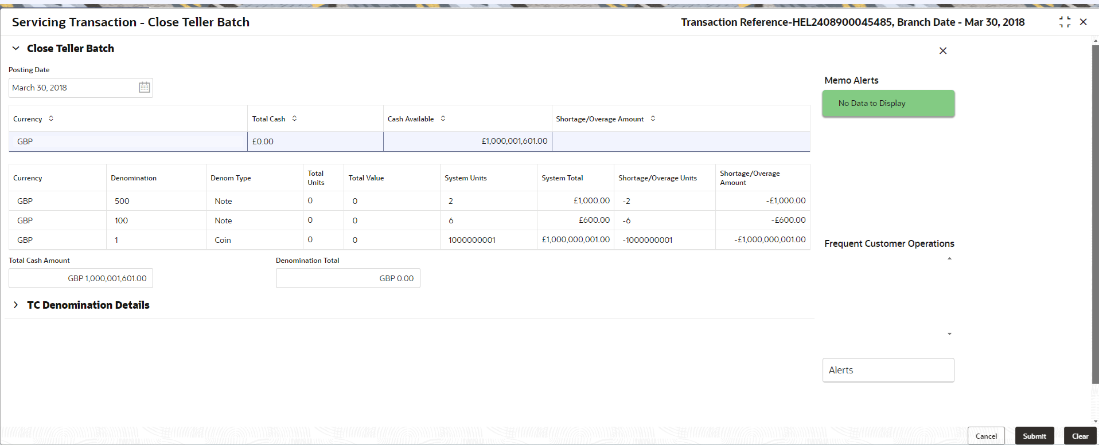Close the Memo Alerts side panel

coord(943,51)
